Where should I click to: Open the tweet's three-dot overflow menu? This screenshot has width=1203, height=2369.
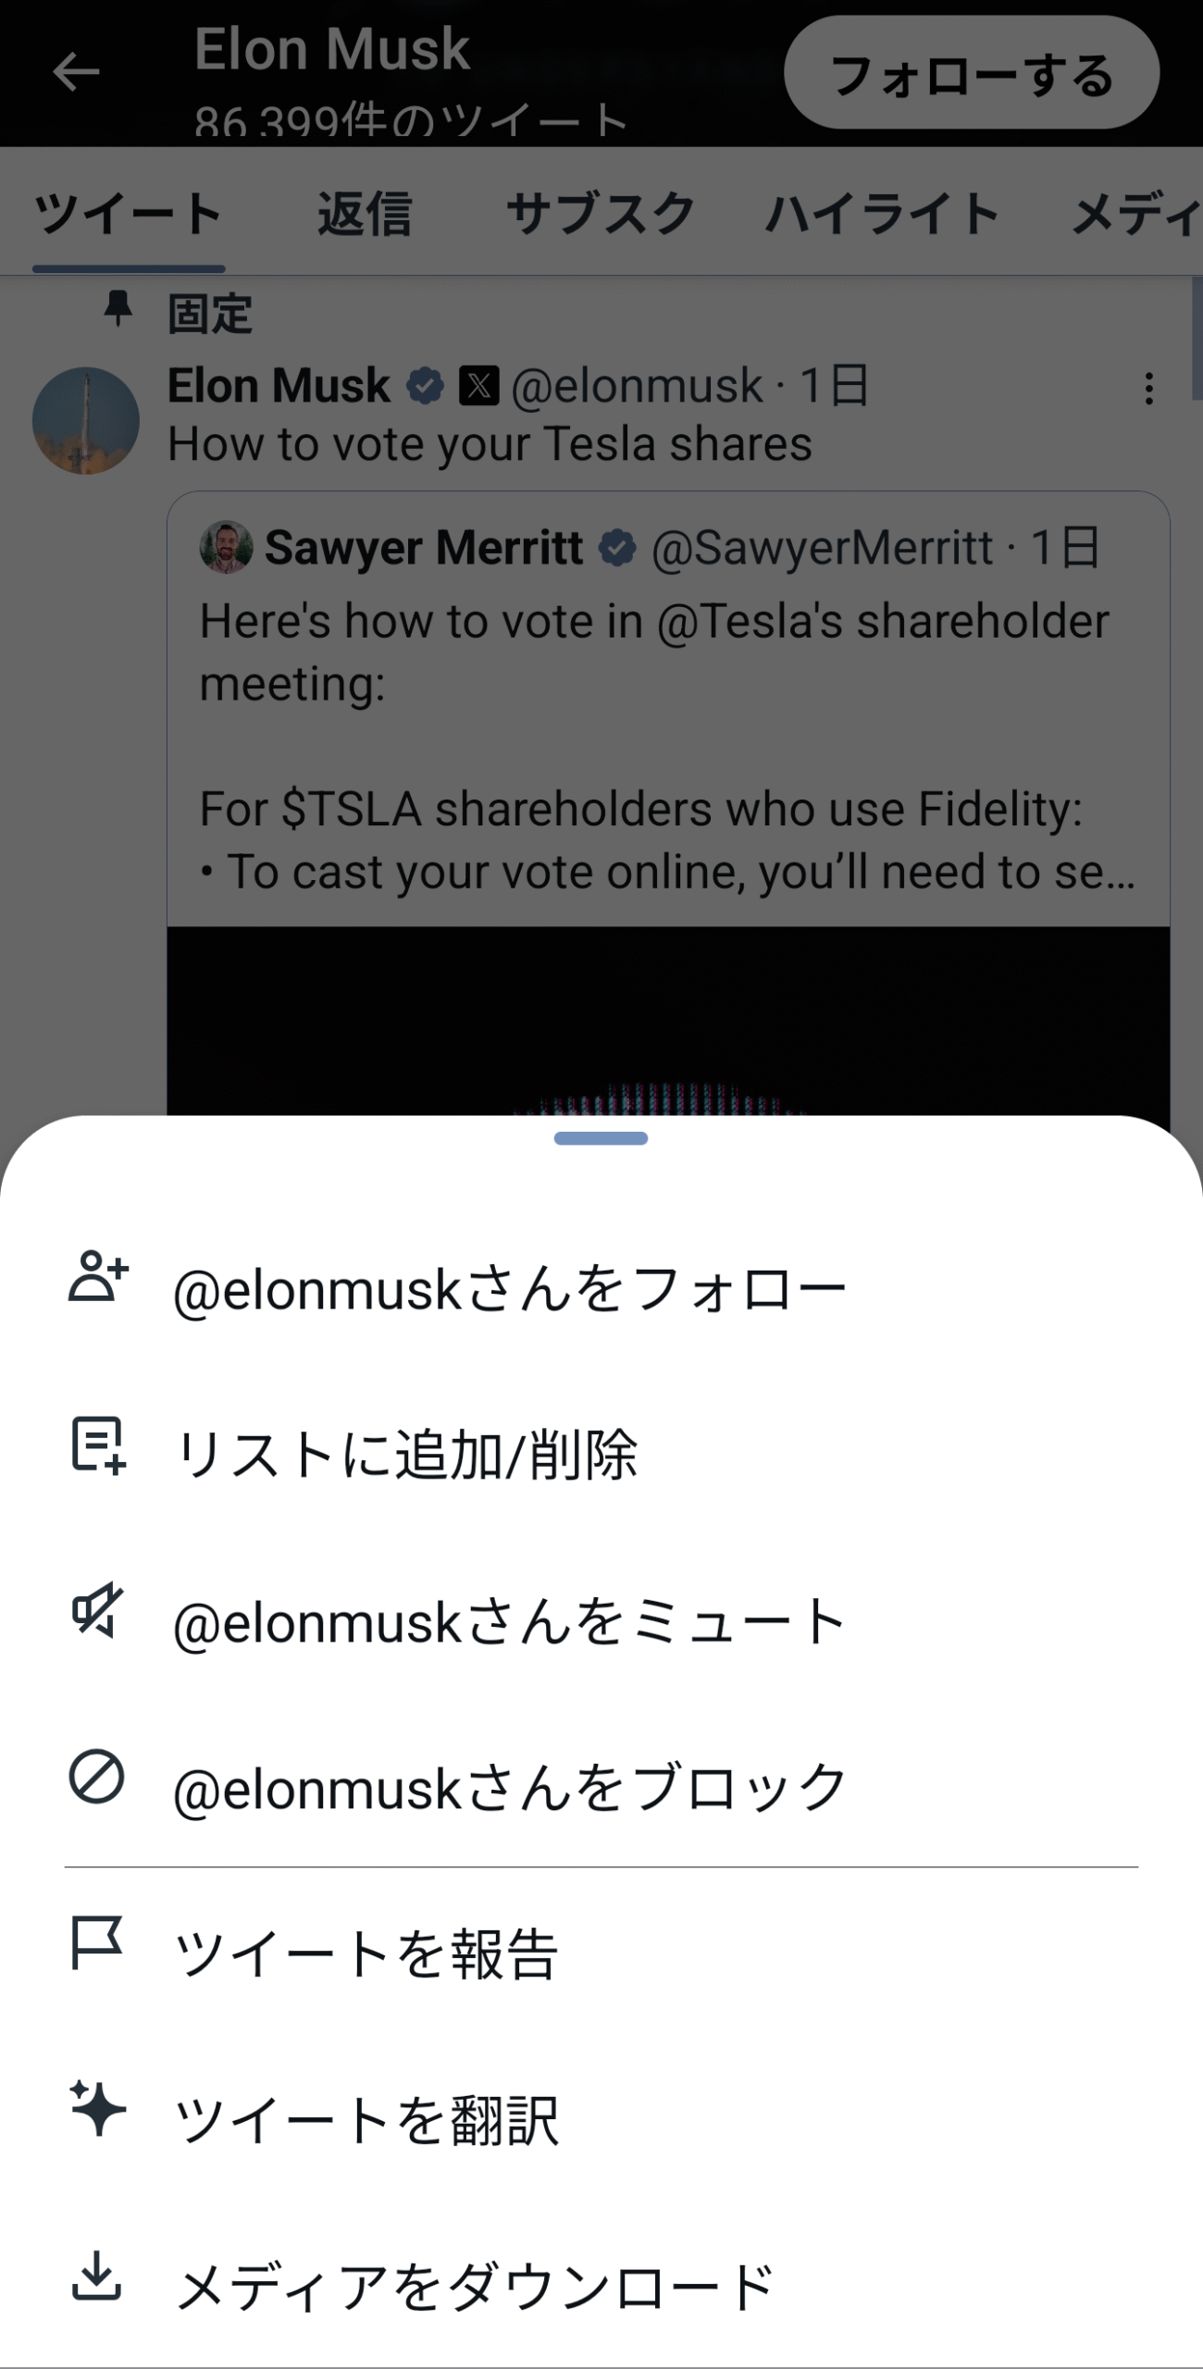click(1148, 389)
